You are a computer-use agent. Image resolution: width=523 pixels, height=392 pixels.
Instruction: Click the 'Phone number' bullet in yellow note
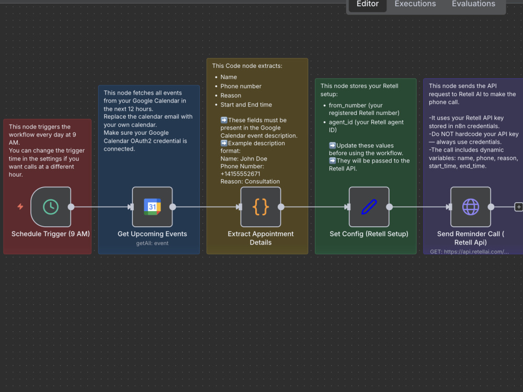[x=241, y=86]
